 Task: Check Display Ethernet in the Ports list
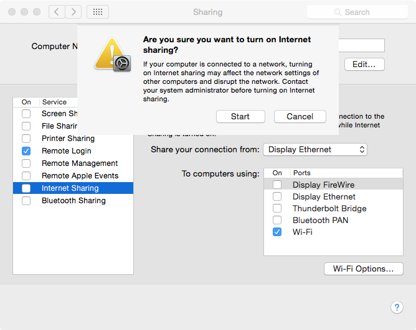[277, 196]
